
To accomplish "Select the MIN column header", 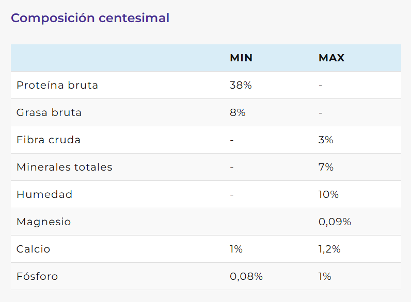I will pos(241,58).
